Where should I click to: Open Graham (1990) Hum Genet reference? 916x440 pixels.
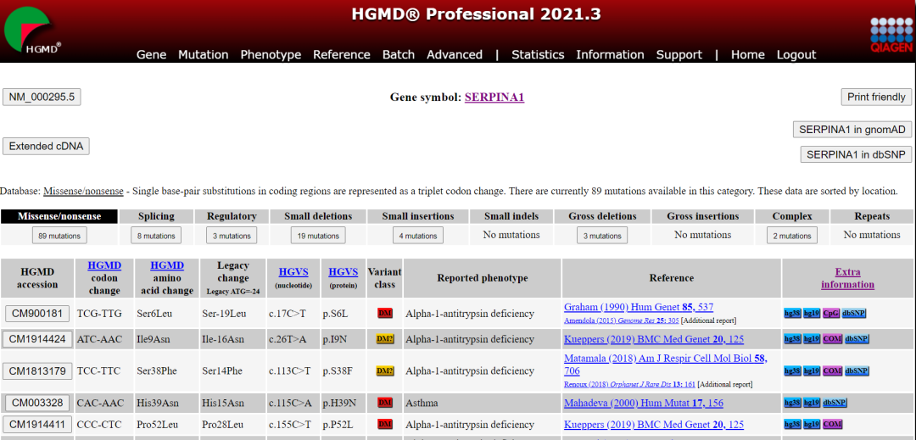click(639, 306)
